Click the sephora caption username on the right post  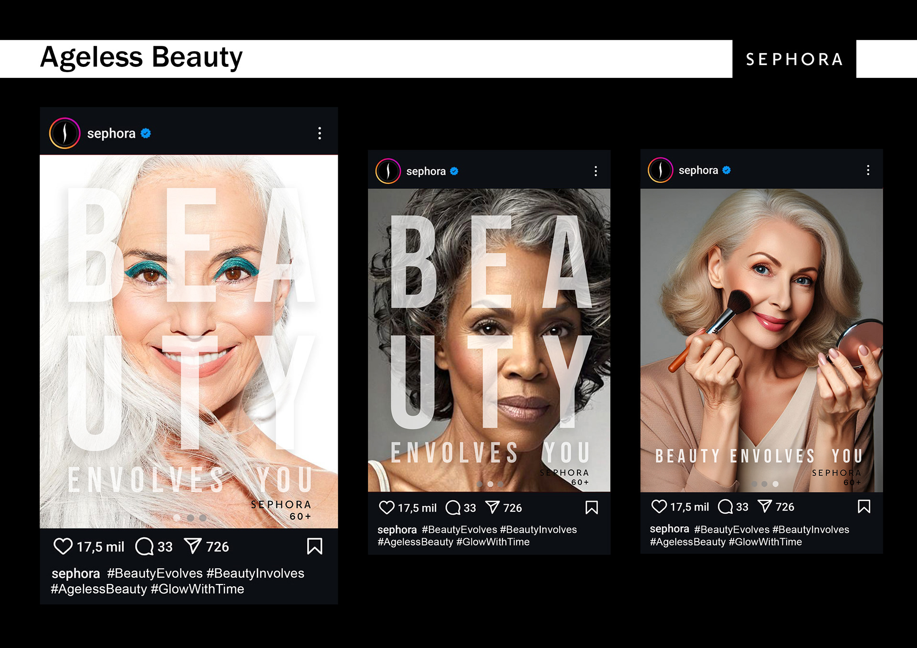tap(670, 529)
